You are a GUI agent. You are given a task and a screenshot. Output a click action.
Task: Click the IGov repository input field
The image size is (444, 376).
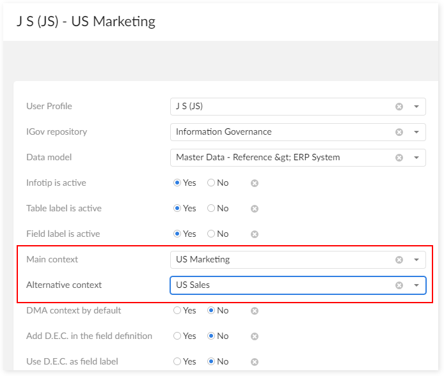tap(281, 132)
